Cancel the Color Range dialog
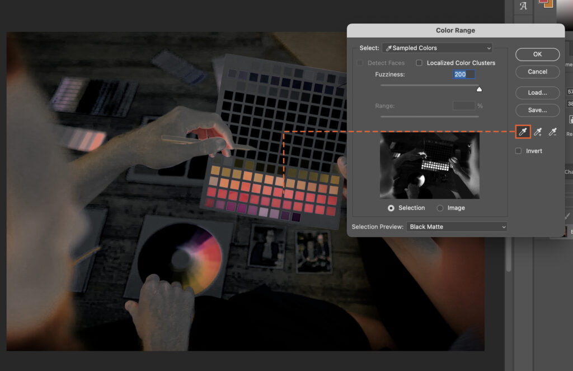 537,72
